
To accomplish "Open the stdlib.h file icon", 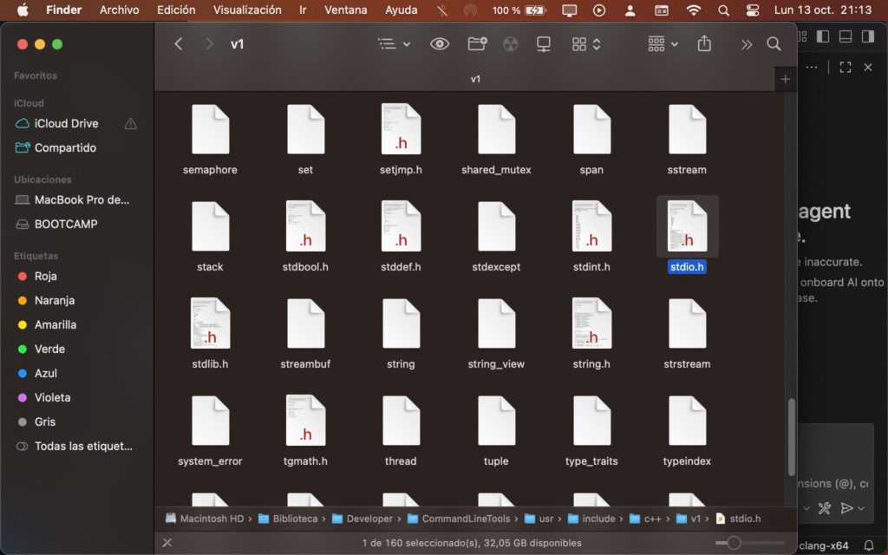I will (x=210, y=323).
